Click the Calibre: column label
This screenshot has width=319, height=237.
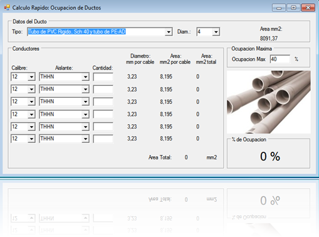click(19, 68)
